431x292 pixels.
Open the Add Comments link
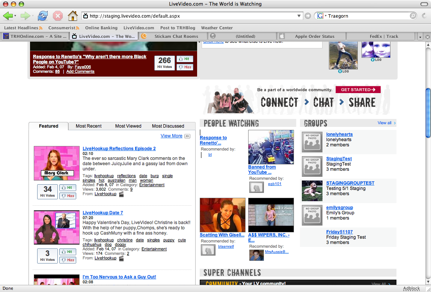(x=80, y=71)
